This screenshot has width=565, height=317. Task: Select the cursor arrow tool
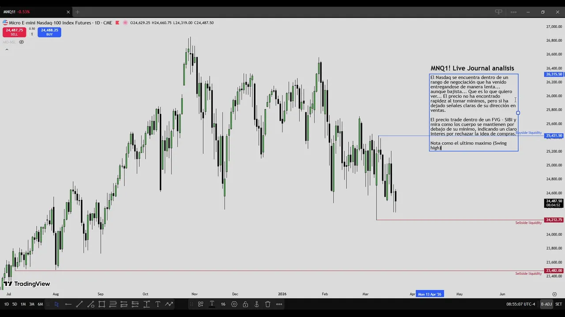(x=56, y=304)
